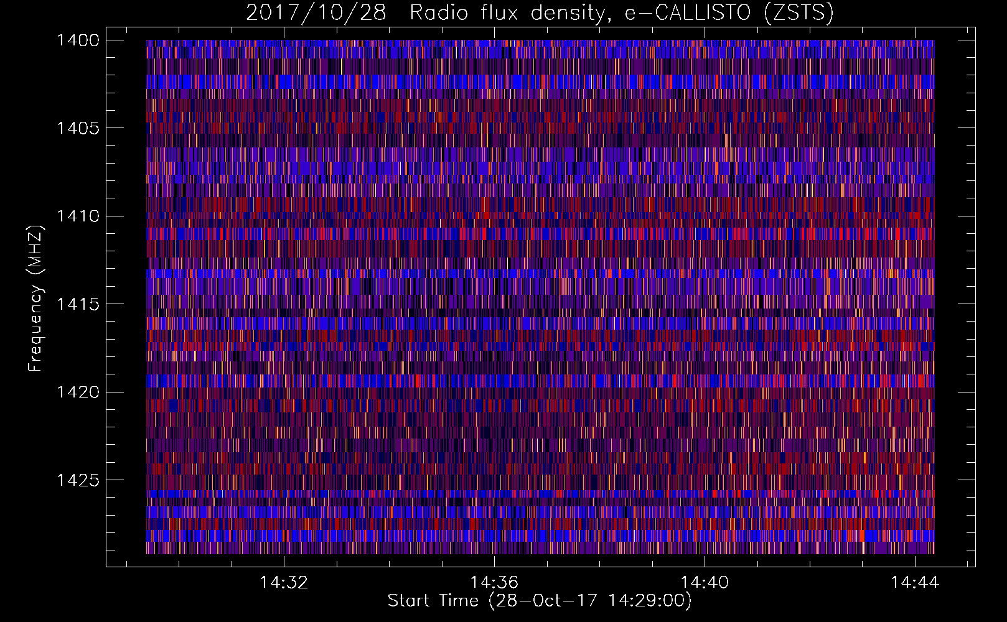Select the 1420 frequency axis label
This screenshot has height=622, width=1007.
click(x=78, y=392)
